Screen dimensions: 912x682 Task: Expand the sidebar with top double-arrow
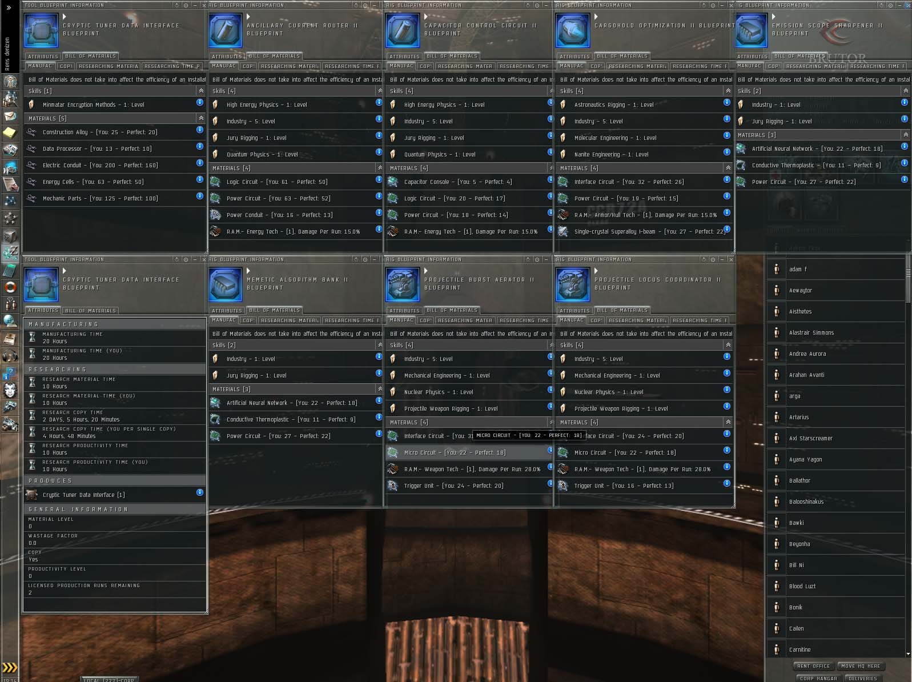pos(9,8)
